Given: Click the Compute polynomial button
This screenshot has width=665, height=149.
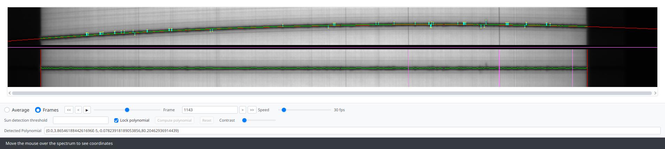Looking at the screenshot, I should [x=174, y=120].
